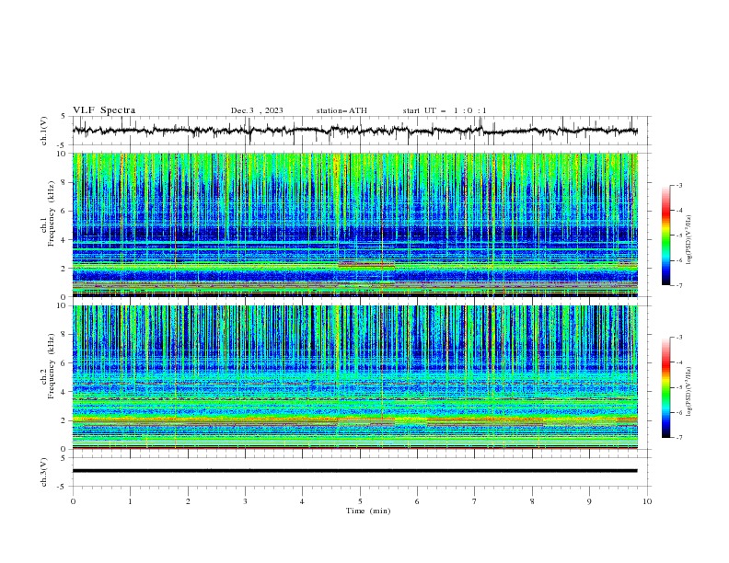Click time axis tick label "4"
The image size is (729, 563).
click(x=302, y=501)
